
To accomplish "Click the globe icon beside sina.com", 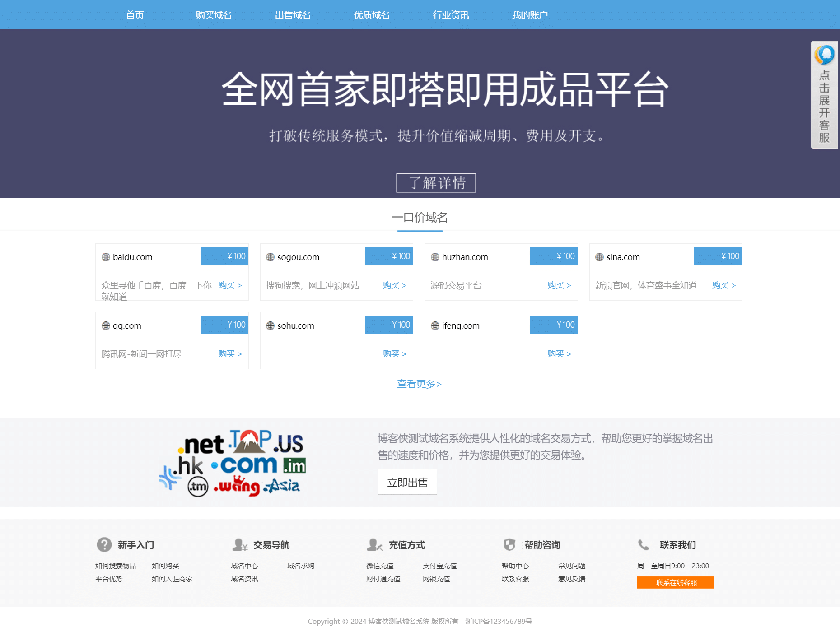I will (x=600, y=257).
